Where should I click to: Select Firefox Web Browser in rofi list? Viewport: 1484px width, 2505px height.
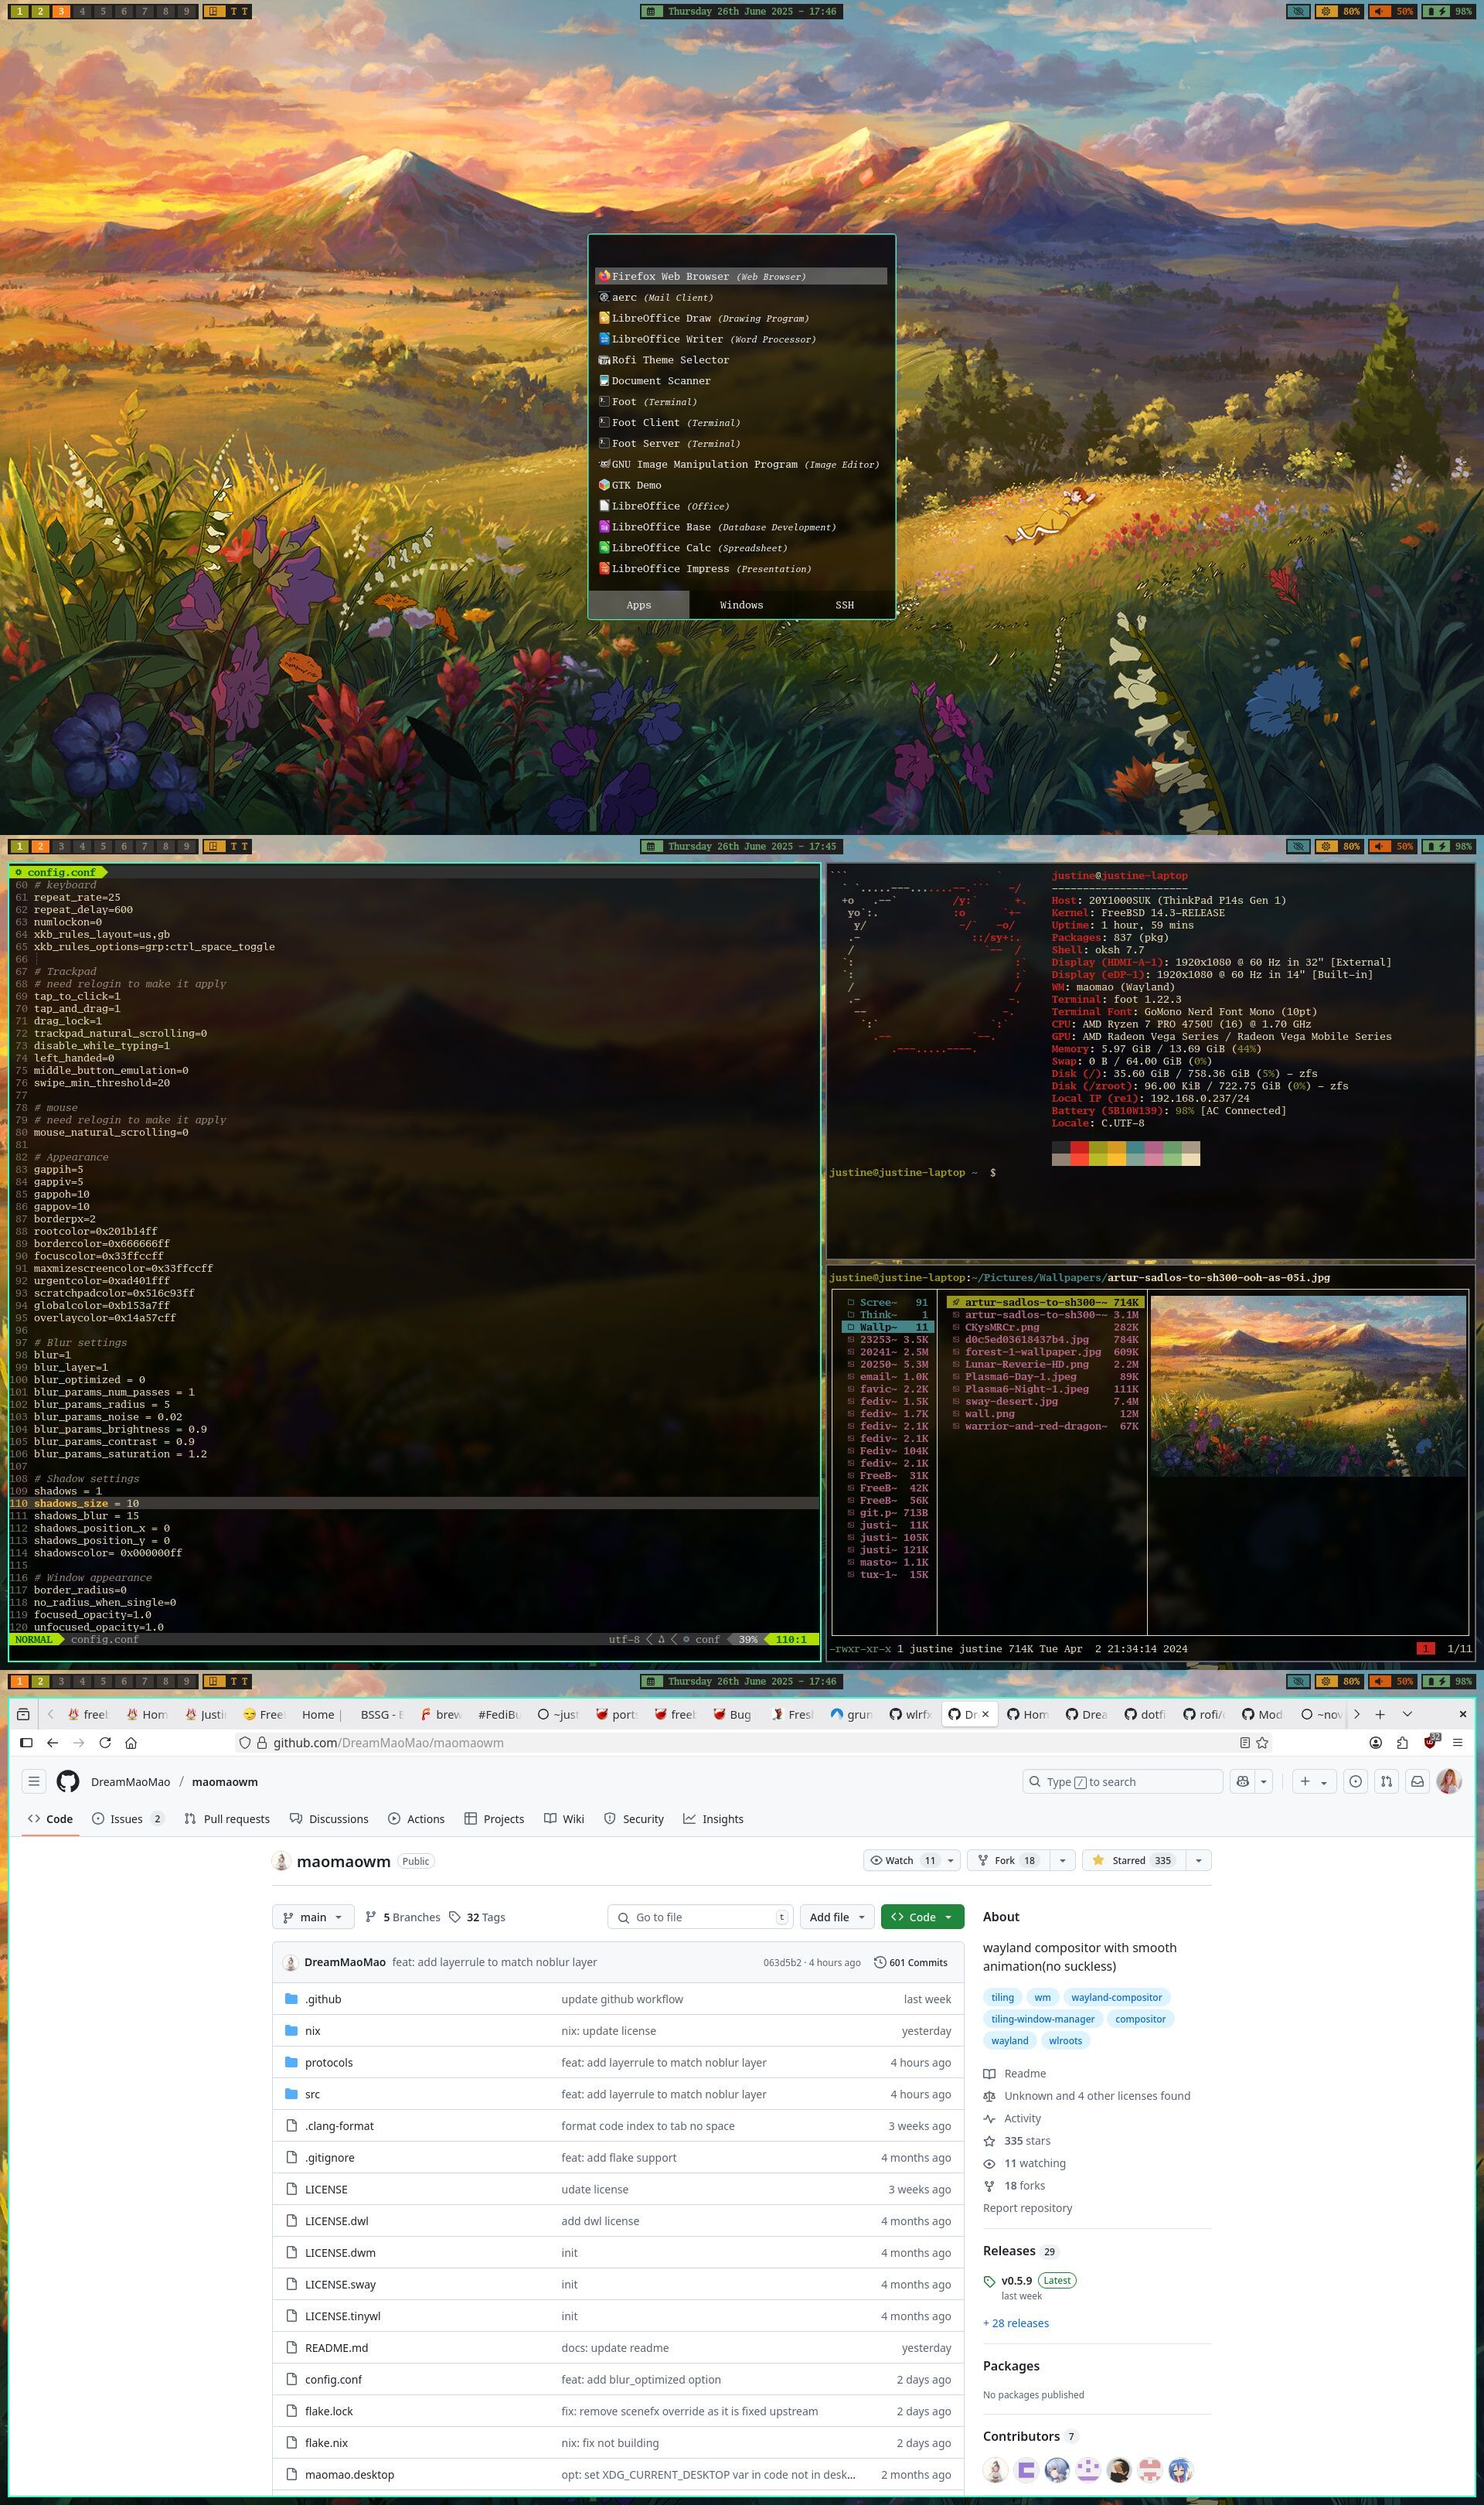tap(741, 276)
